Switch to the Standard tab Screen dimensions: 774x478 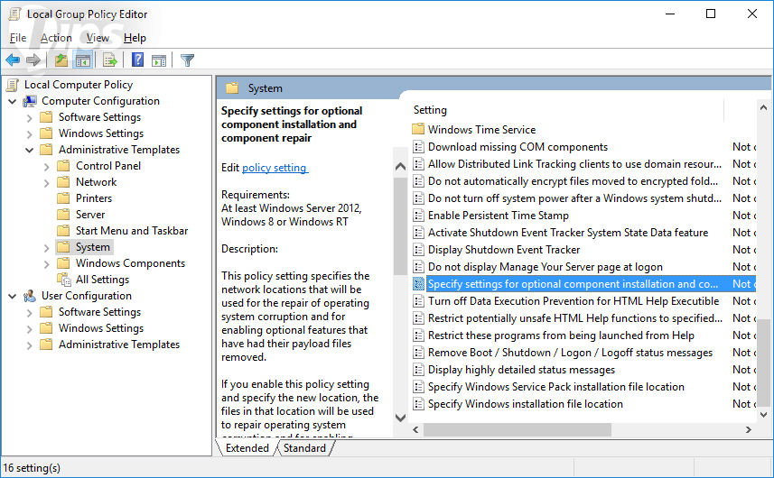click(304, 448)
